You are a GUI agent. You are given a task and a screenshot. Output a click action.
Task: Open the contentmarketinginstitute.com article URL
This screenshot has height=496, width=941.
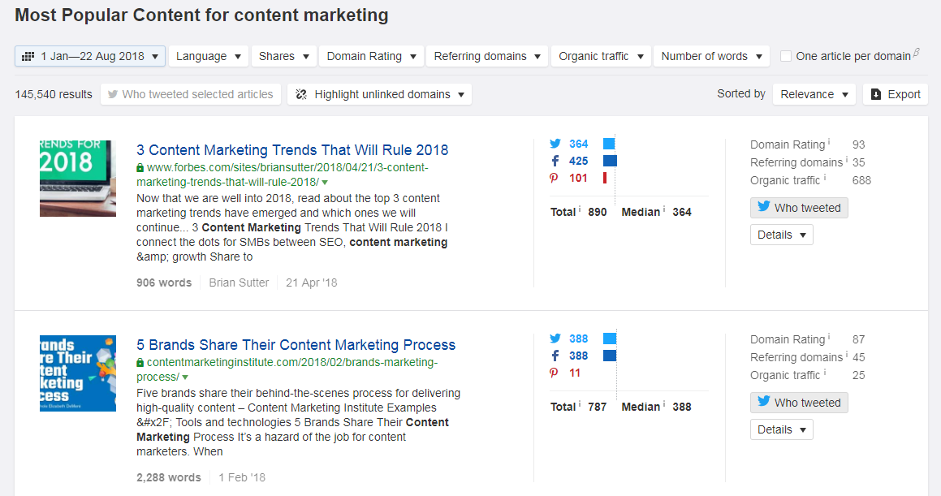coord(287,369)
